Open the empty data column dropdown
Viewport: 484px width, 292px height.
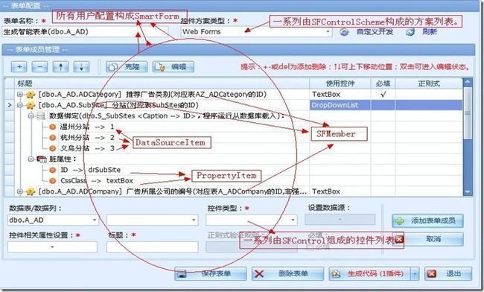click(x=152, y=220)
